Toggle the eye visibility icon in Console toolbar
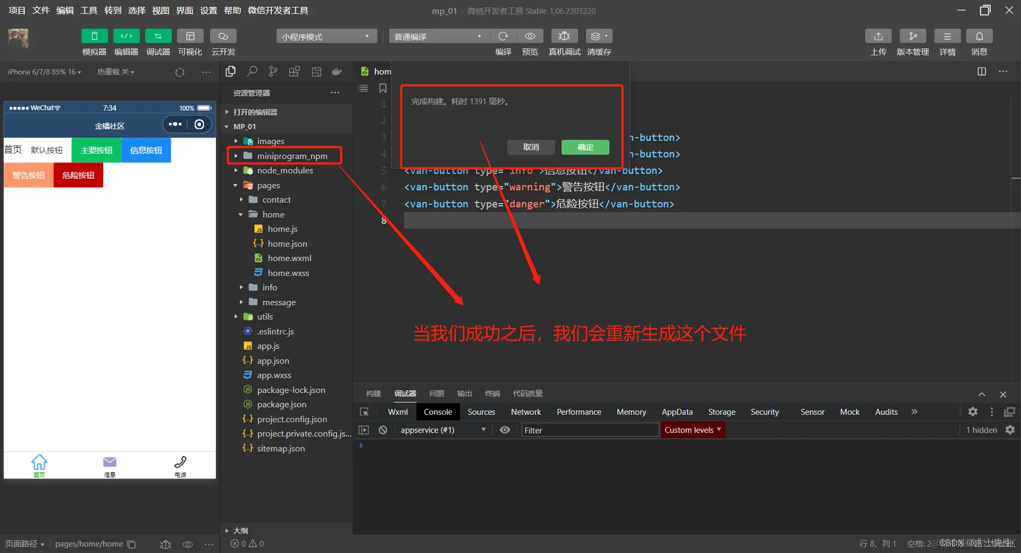This screenshot has height=553, width=1021. point(504,430)
